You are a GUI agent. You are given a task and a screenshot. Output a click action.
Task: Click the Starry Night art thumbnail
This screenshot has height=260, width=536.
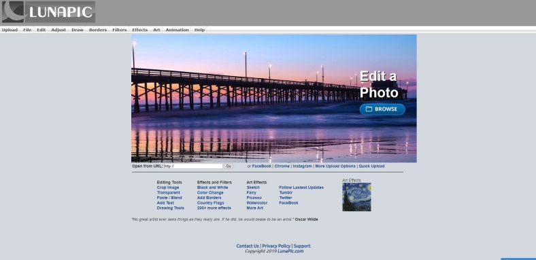pos(356,197)
